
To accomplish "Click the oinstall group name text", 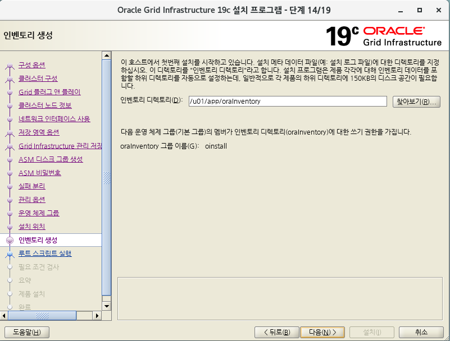I will pos(216,146).
